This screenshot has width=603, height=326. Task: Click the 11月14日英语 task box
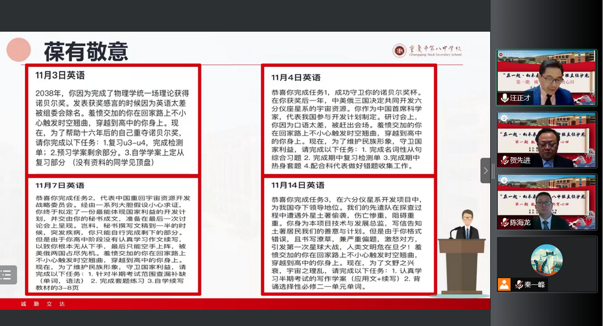click(349, 235)
